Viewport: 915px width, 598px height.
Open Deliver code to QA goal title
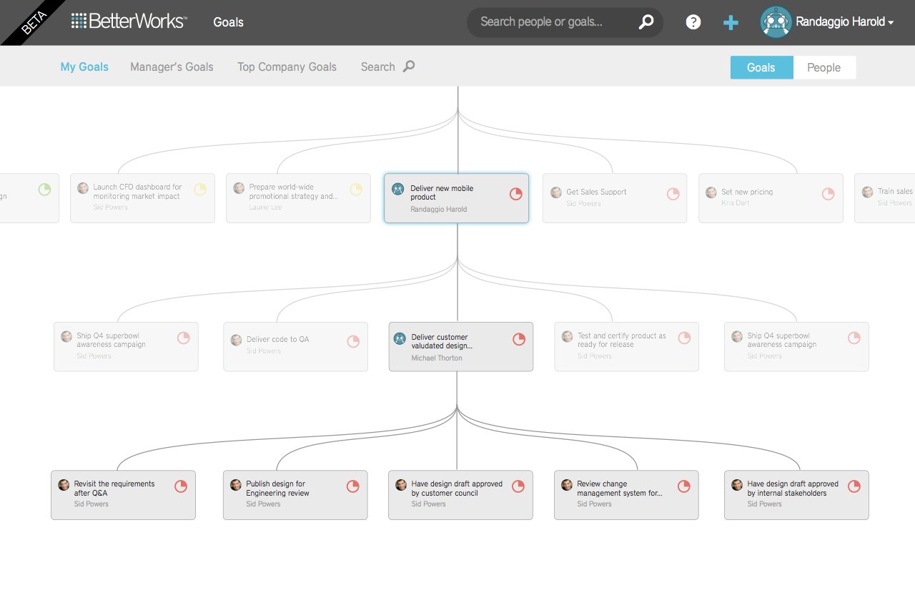(278, 339)
